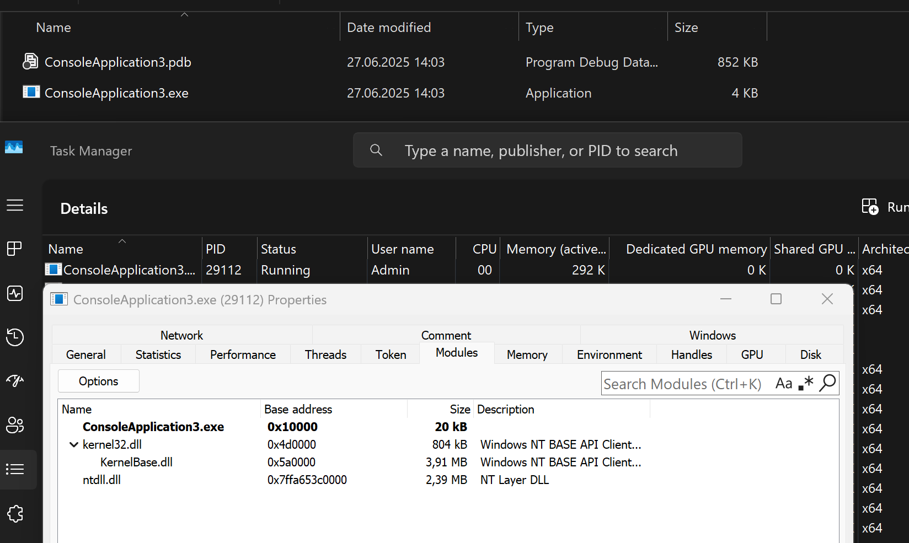Collapse the kernel32.dll tree node

tap(73, 445)
